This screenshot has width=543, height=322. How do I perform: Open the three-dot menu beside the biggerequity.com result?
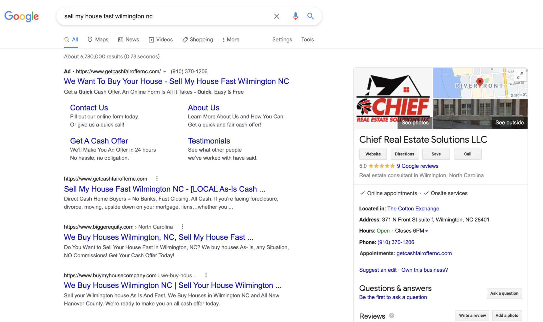pyautogui.click(x=182, y=227)
